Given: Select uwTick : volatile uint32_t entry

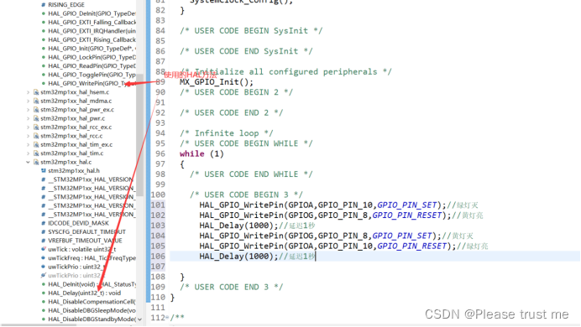Looking at the screenshot, I should tap(82, 249).
